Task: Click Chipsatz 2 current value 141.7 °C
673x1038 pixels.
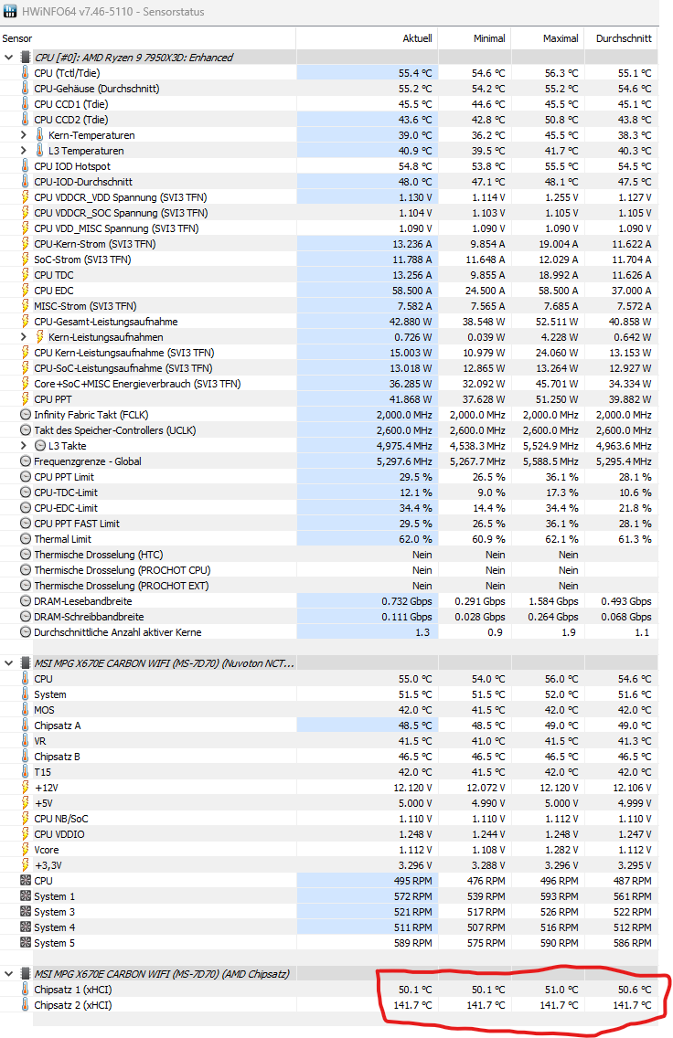Action: click(414, 1005)
